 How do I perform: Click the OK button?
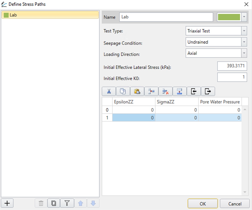pyautogui.click(x=203, y=204)
